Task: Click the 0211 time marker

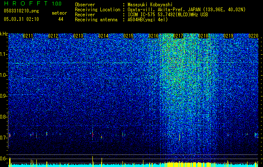Action: pyautogui.click(x=28, y=36)
